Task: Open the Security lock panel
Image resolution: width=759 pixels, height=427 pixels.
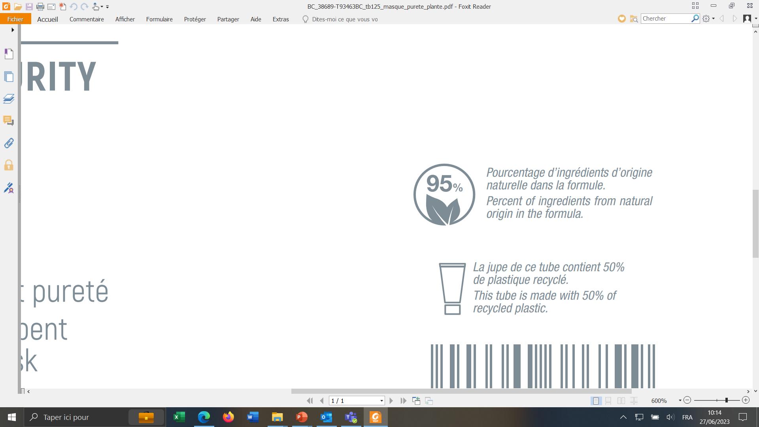Action: [x=9, y=165]
